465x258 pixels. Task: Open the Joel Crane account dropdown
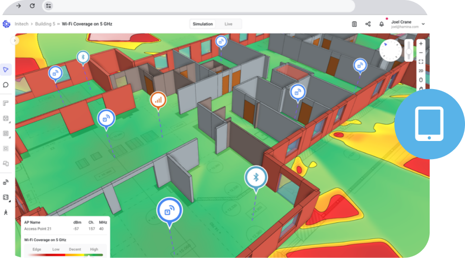(x=423, y=24)
